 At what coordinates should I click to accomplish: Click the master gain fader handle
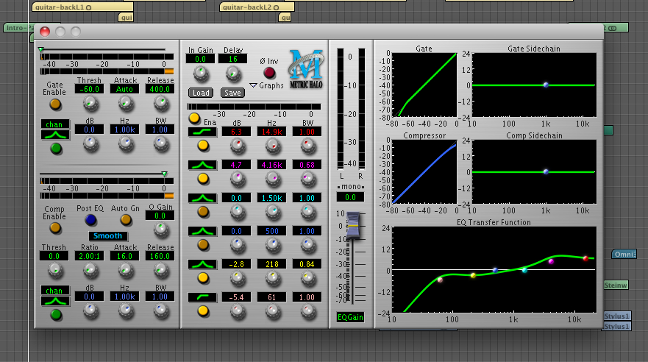coord(353,226)
